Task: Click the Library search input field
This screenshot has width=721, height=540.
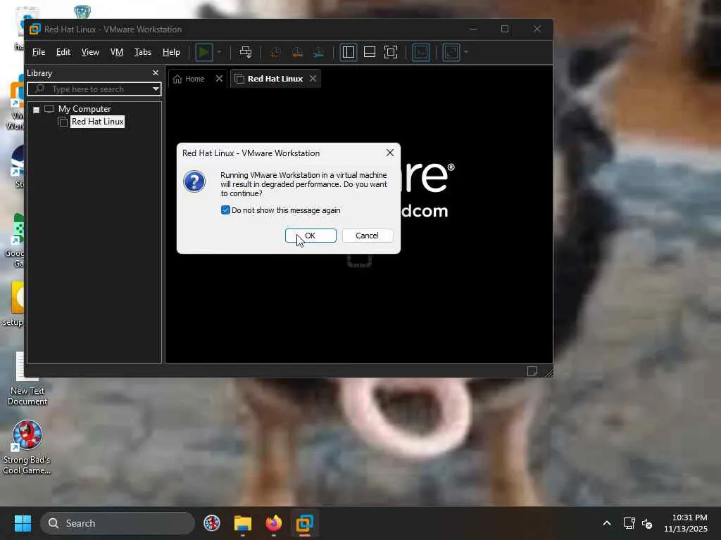Action: [94, 89]
